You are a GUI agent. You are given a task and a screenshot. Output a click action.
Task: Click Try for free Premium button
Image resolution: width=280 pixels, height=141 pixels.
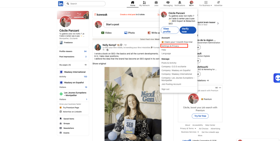click(x=200, y=116)
